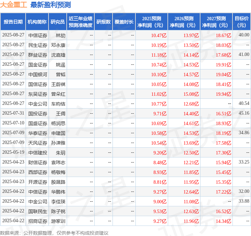Click the 财信证券 institution cell

click(38, 163)
